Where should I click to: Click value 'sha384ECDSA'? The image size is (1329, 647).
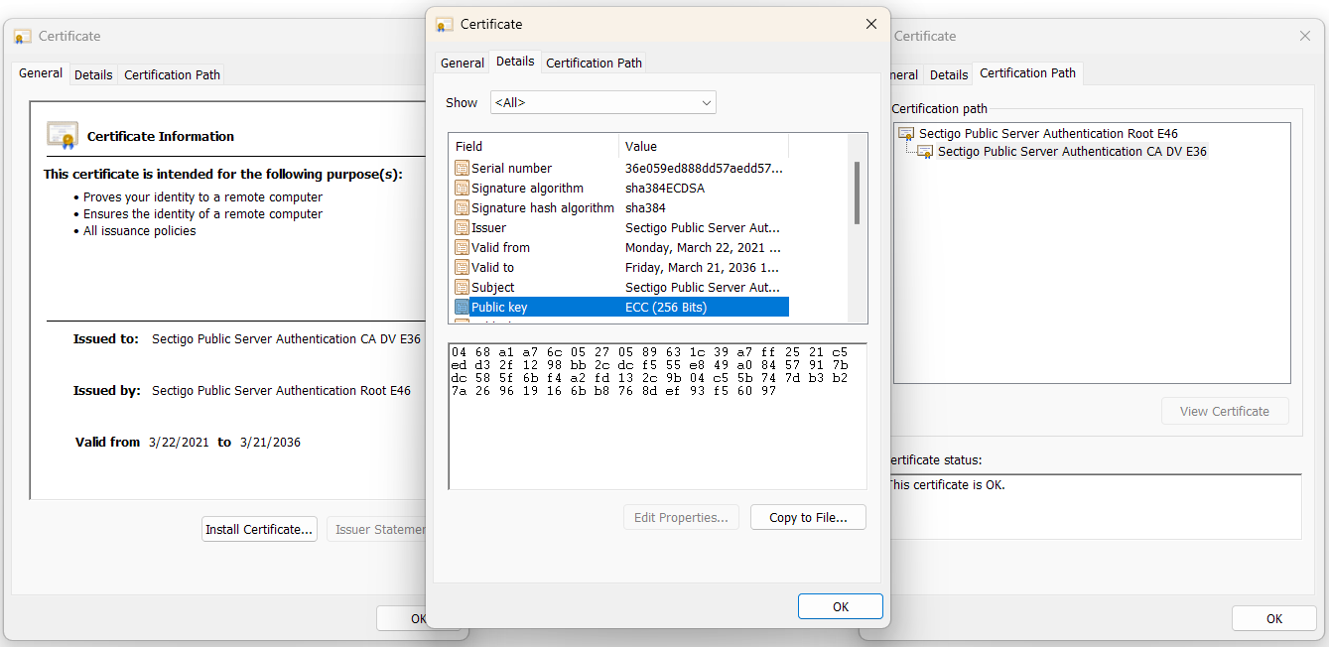coord(665,189)
